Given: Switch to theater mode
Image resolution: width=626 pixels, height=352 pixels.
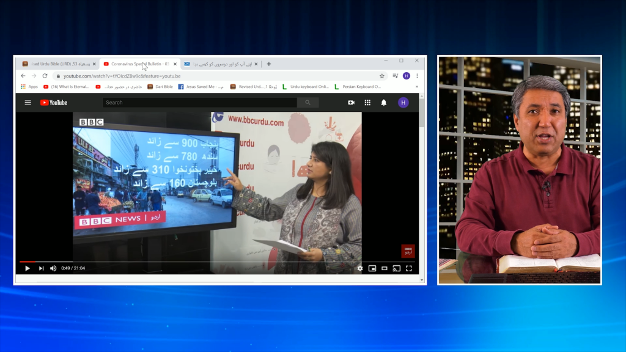Looking at the screenshot, I should pos(385,268).
